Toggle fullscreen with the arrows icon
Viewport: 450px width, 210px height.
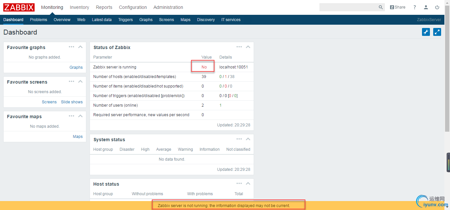pyautogui.click(x=437, y=32)
